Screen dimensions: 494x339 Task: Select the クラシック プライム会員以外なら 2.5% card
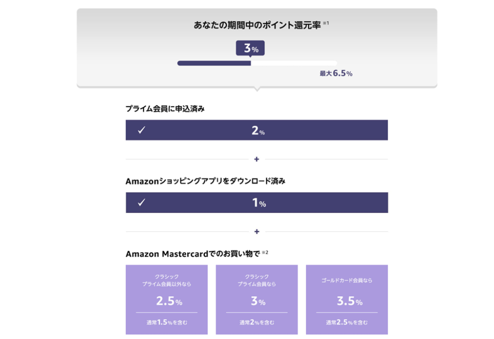[x=166, y=300]
